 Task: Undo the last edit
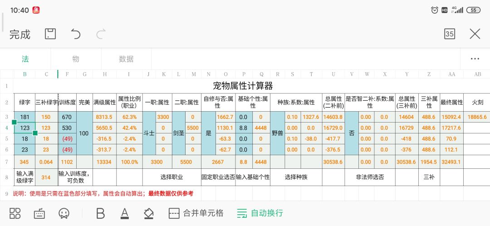coord(75,34)
